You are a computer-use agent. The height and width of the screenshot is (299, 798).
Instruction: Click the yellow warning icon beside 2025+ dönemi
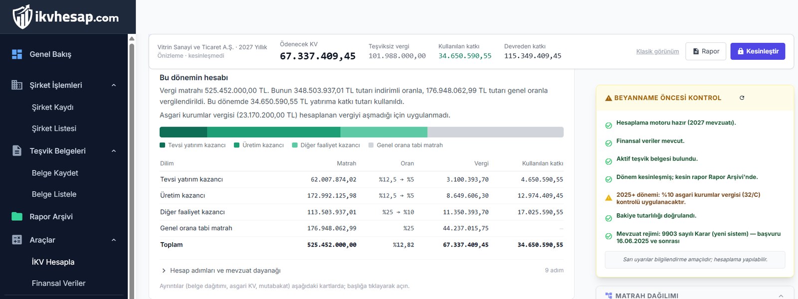pos(608,198)
